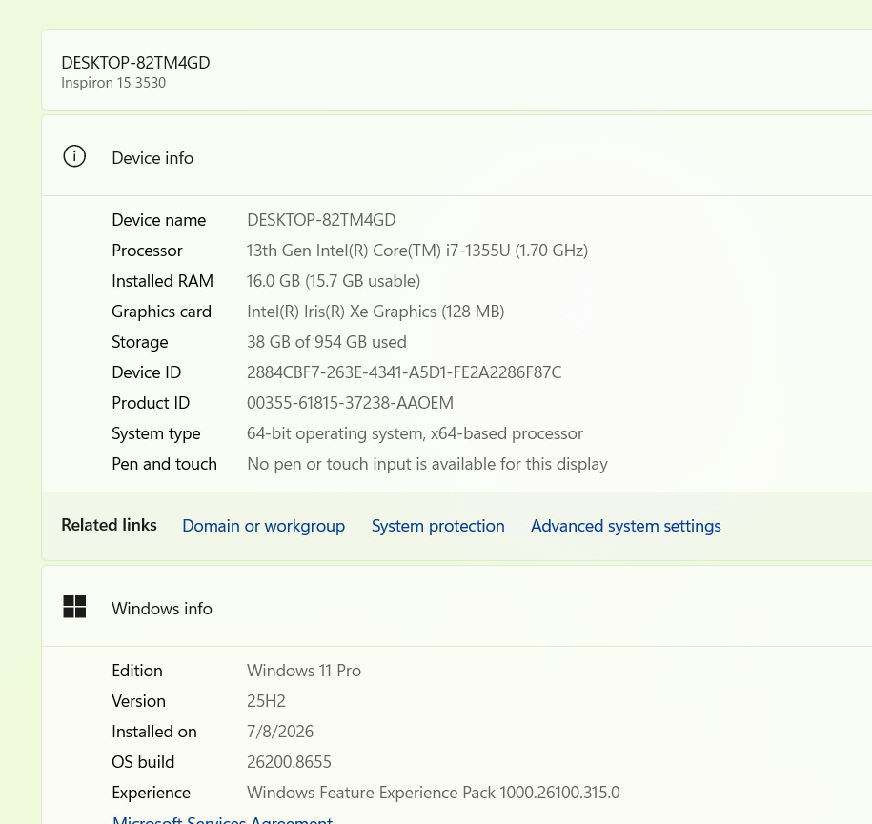
Task: Click the Device info circle icon
Action: 74,156
